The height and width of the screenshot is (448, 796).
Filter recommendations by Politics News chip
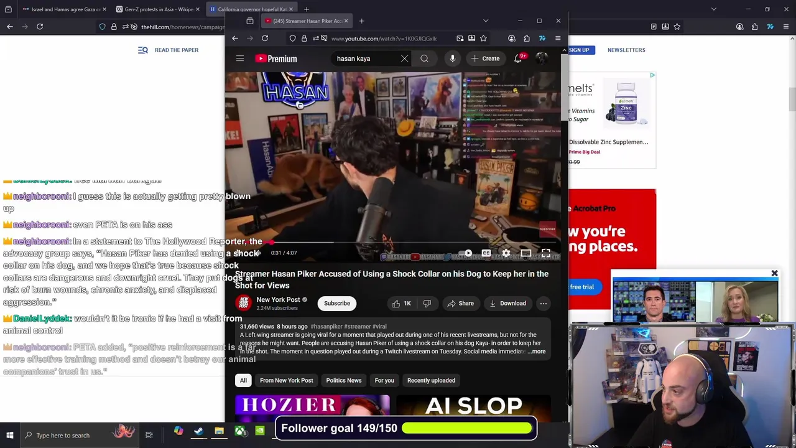[x=344, y=380]
